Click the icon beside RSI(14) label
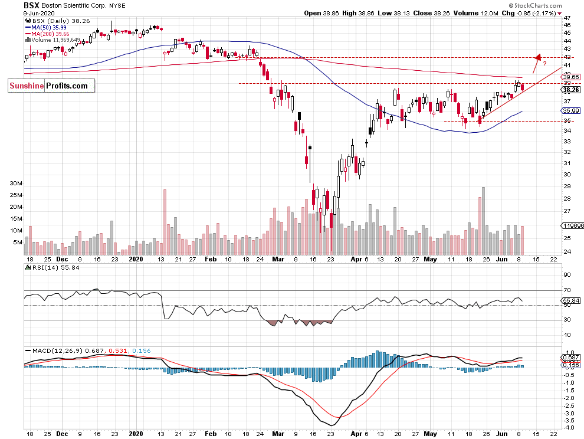This screenshot has width=584, height=439. (28, 267)
